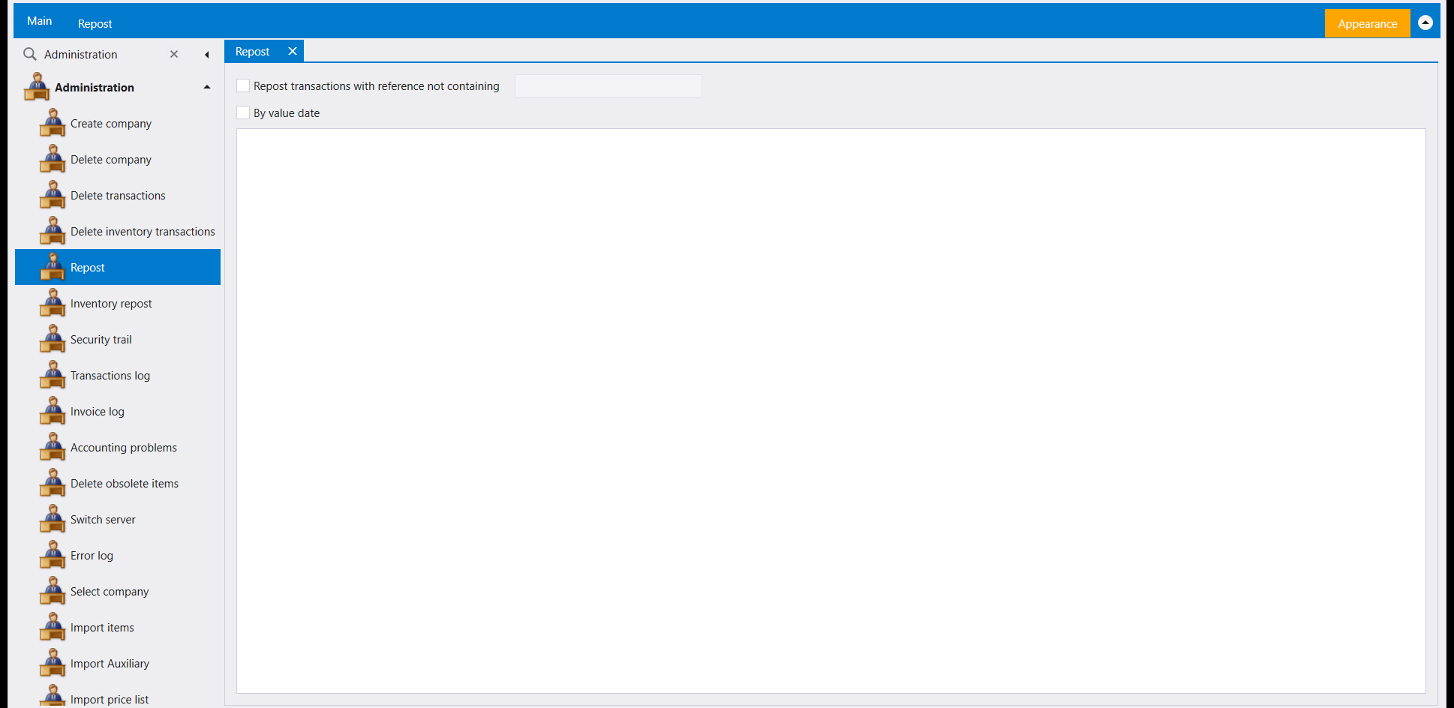This screenshot has height=708, width=1454.
Task: Click the Transactions log desk icon
Action: coord(53,375)
